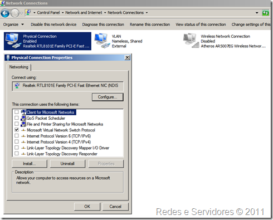Click the TCP/IPv6 protocol icon

point(23,136)
